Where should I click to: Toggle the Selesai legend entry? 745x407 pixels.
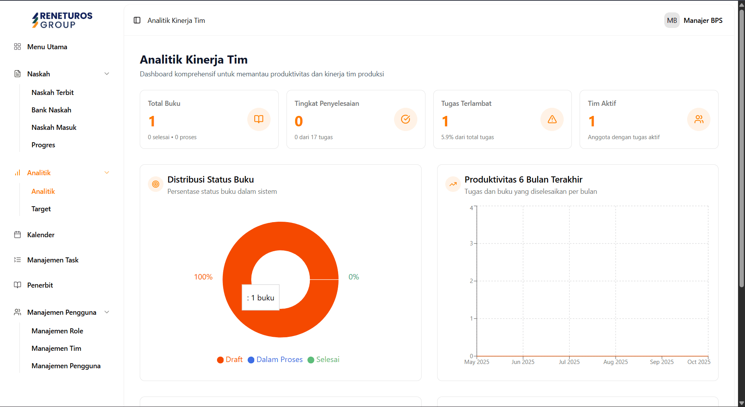(x=323, y=359)
